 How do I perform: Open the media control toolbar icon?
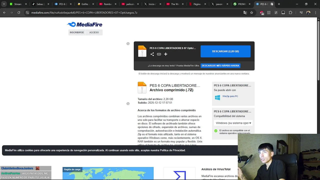click(x=301, y=12)
